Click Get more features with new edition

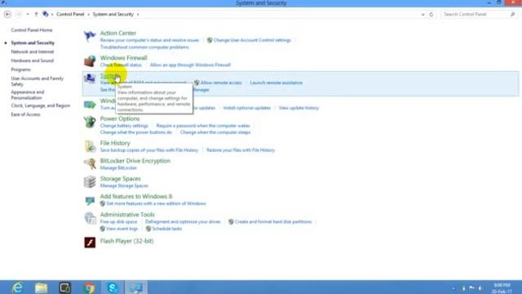point(156,203)
